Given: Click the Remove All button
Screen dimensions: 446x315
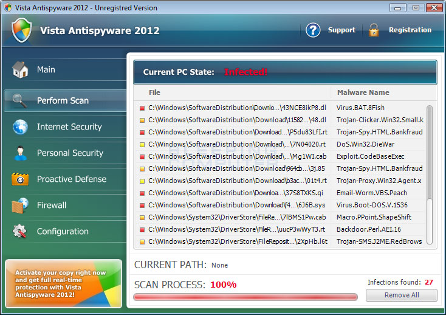Looking at the screenshot, I should pos(402,295).
